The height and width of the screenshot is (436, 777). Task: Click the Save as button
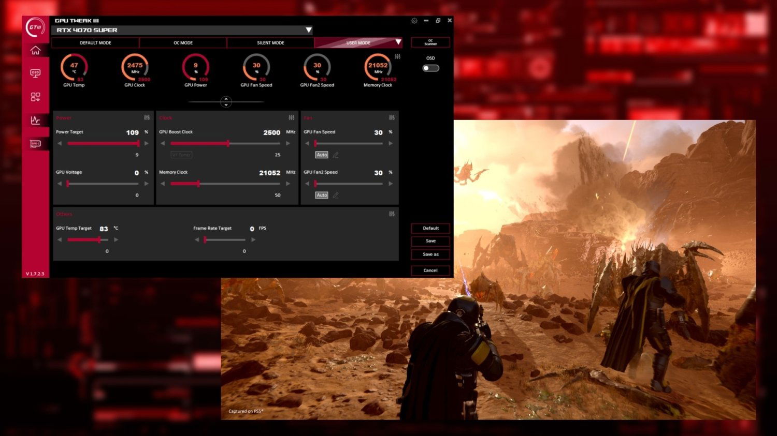coord(430,254)
